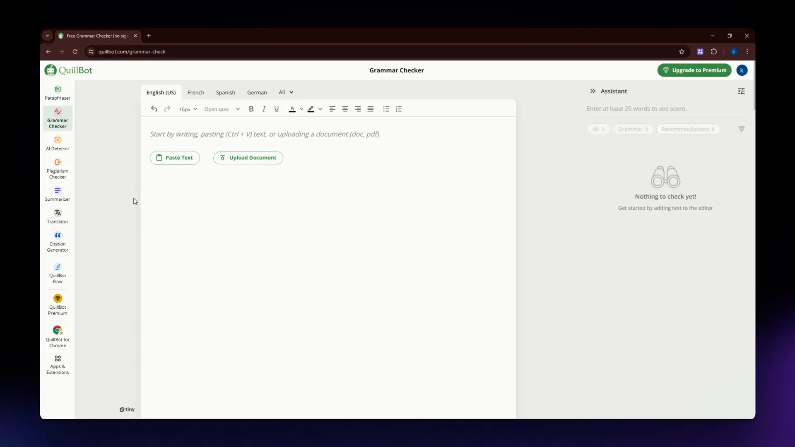The height and width of the screenshot is (447, 795).
Task: Apply the text color button
Action: point(292,109)
